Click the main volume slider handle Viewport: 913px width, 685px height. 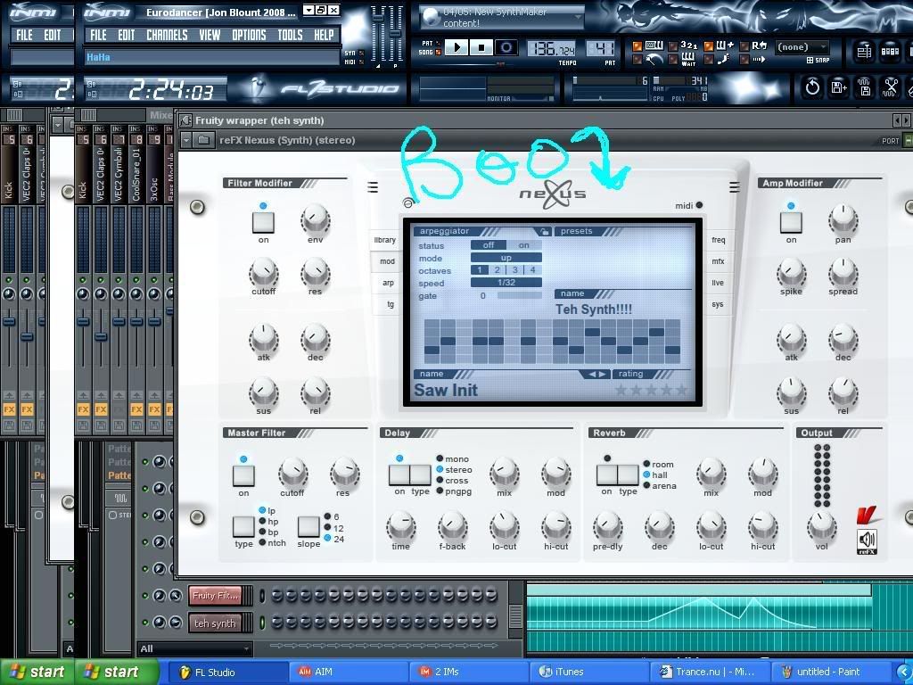click(x=378, y=17)
